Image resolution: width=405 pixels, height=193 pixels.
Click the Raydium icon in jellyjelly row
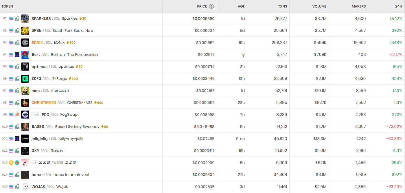17,139
